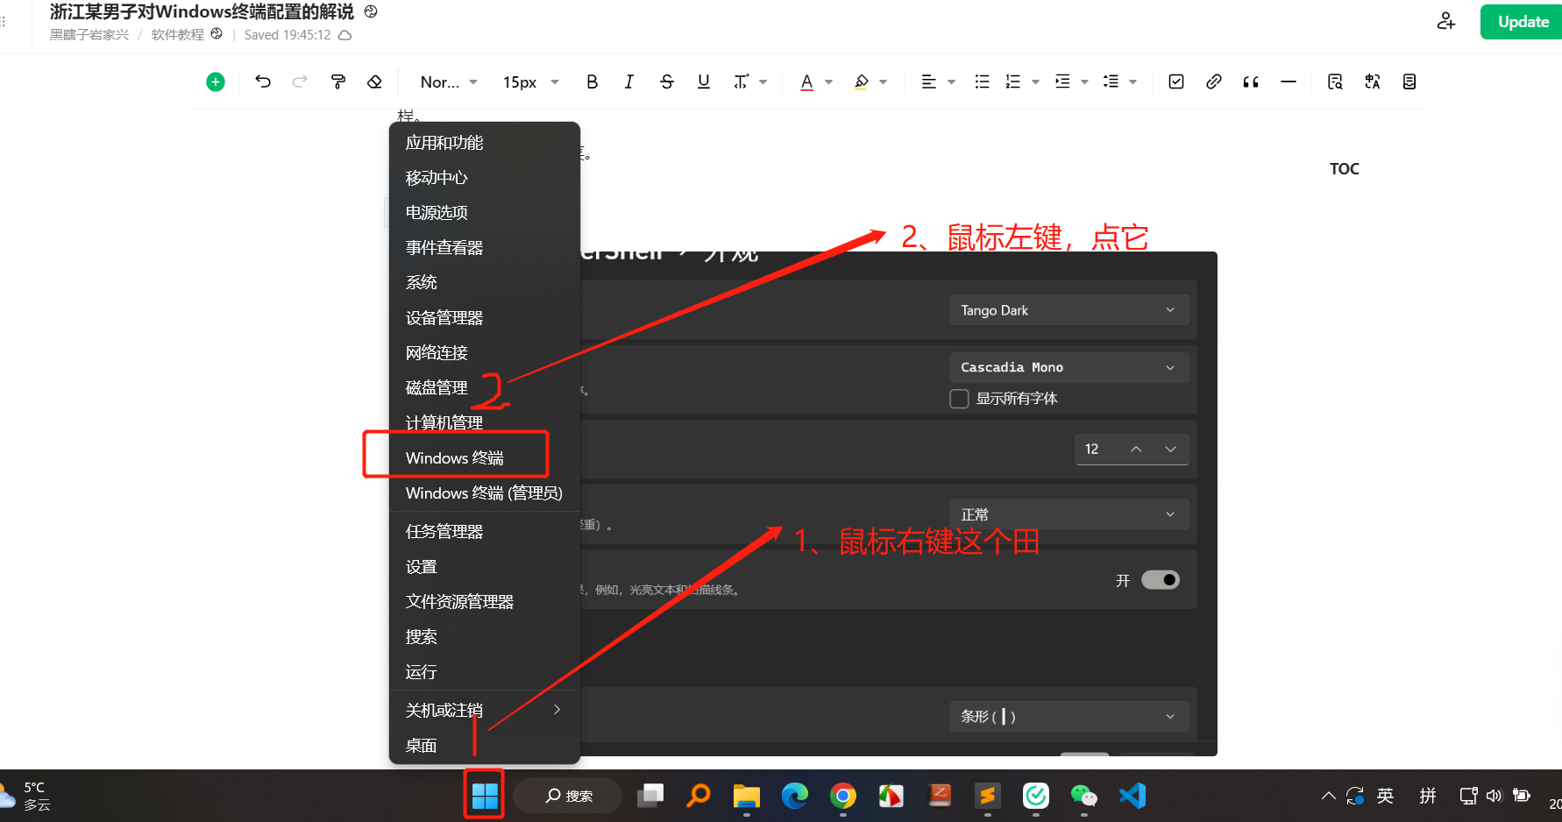Click the icon beside the document title

point(371,11)
